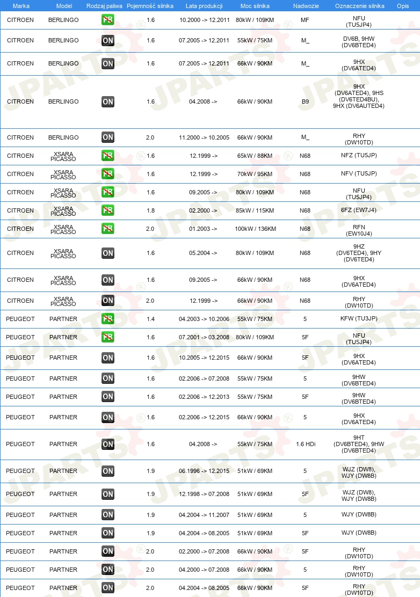Select the production years cell 12.1998 -> 07.2008
The width and height of the screenshot is (420, 597).
pyautogui.click(x=204, y=494)
